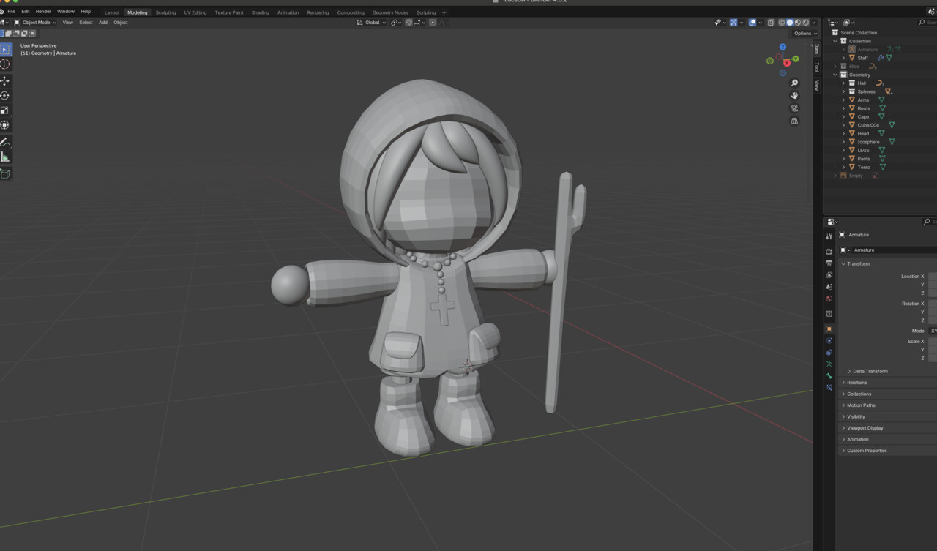
Task: Click the zoom magnifier viewport icon
Action: click(794, 83)
